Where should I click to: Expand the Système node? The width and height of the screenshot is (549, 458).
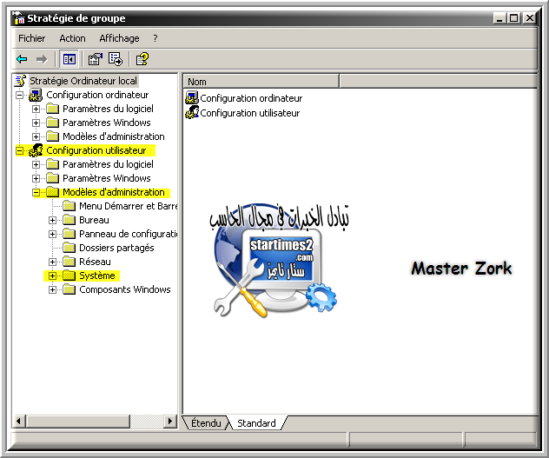pos(52,275)
